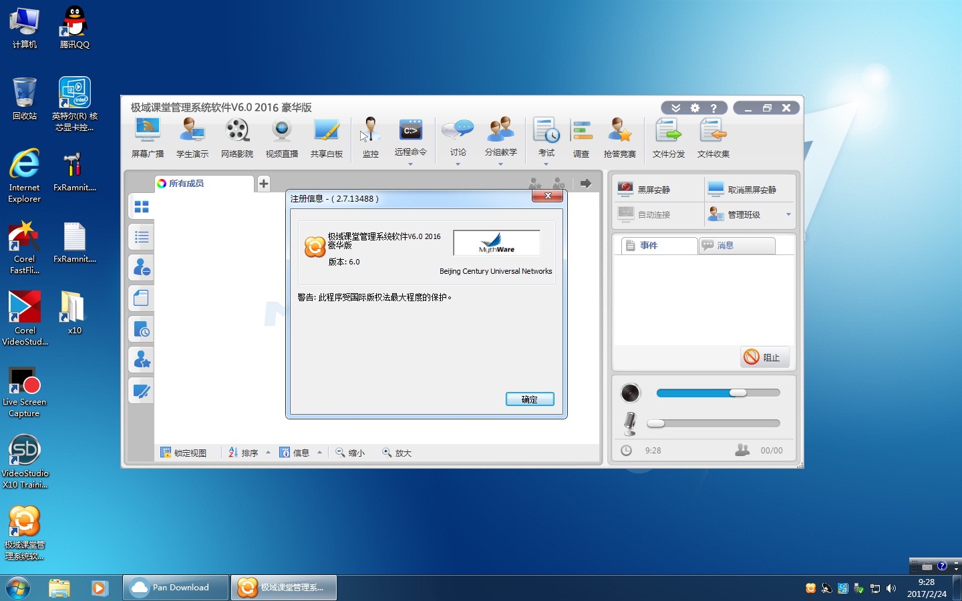Screen dimensions: 962x601
Task: Expand the 管理班级 dropdown arrow
Action: pos(788,215)
